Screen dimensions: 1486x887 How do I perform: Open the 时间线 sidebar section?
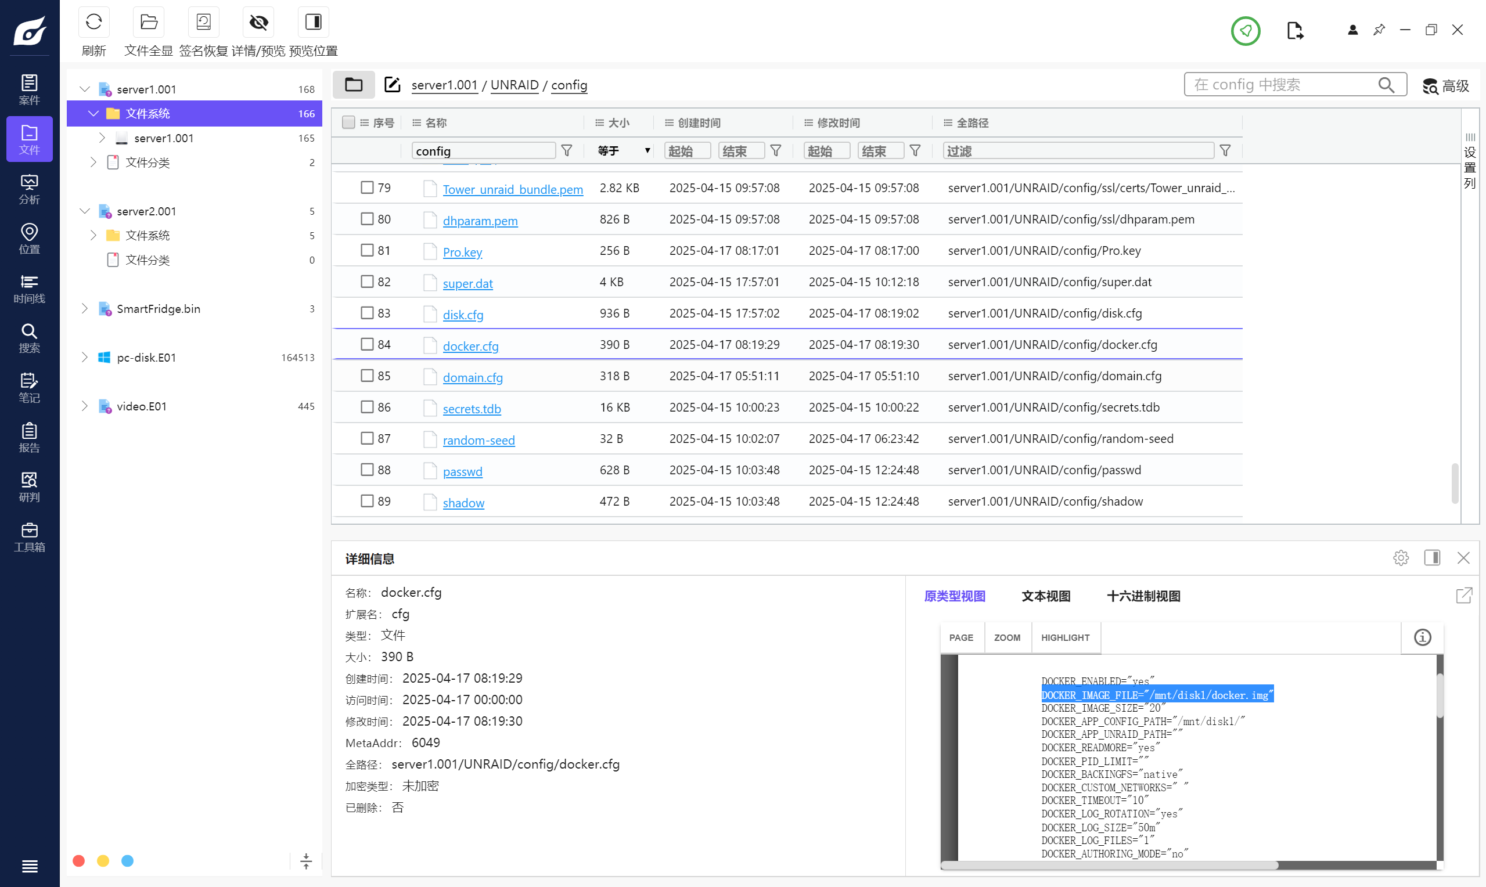point(29,288)
